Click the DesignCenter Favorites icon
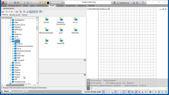169x95 pixels. click(24, 12)
